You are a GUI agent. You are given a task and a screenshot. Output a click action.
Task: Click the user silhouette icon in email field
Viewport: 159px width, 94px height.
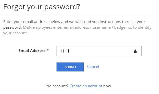pyautogui.click(x=135, y=51)
